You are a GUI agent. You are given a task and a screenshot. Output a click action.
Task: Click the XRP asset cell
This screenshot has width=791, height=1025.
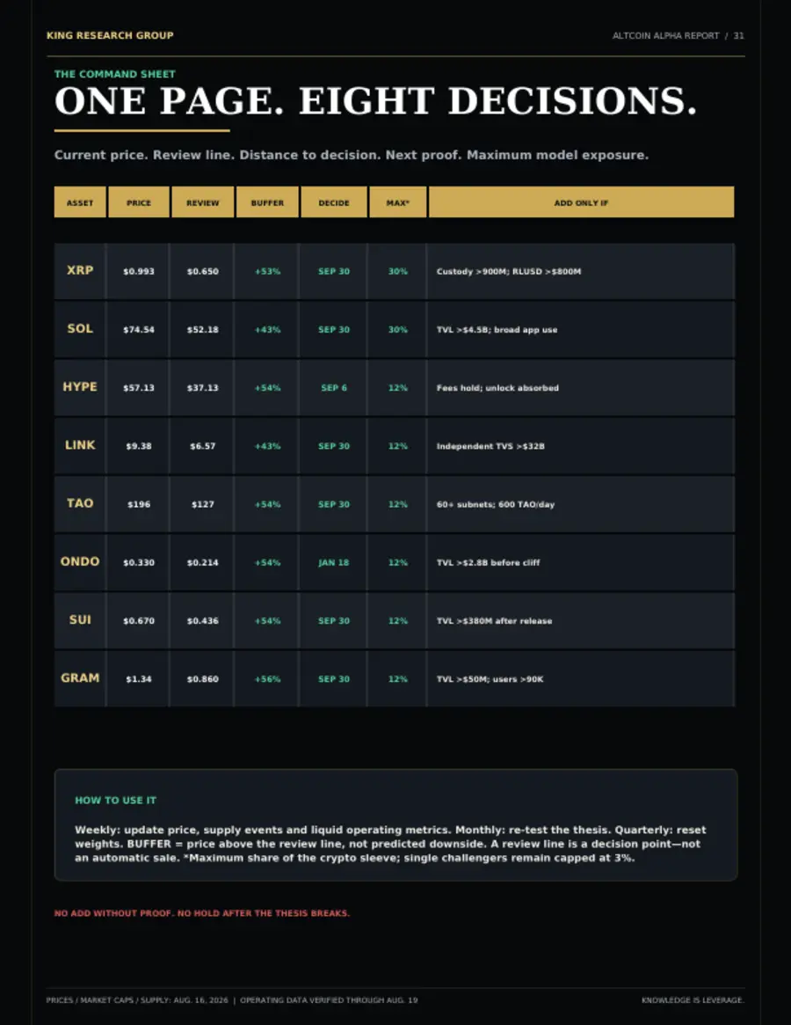point(80,270)
